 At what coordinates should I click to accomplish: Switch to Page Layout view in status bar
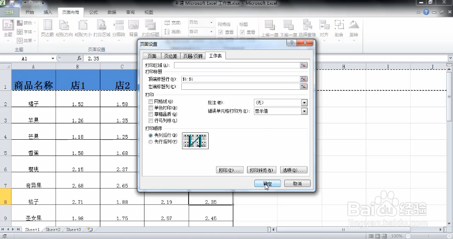click(x=378, y=236)
